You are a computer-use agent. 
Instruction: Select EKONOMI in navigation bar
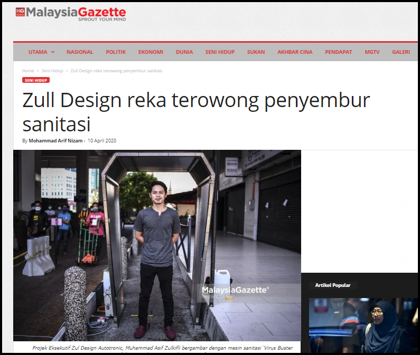(151, 52)
